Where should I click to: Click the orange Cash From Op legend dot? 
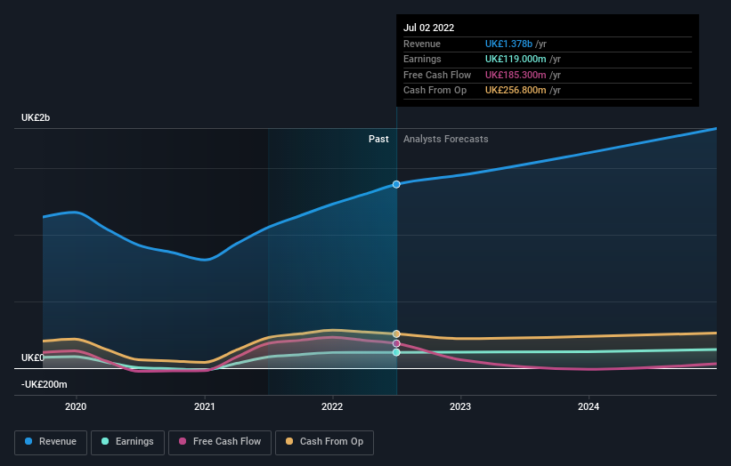(x=289, y=441)
